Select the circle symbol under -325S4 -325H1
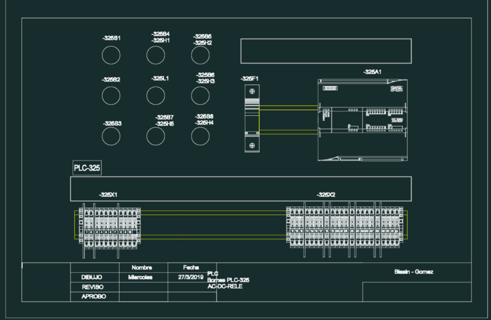Image resolution: width=491 pixels, height=320 pixels. click(156, 55)
